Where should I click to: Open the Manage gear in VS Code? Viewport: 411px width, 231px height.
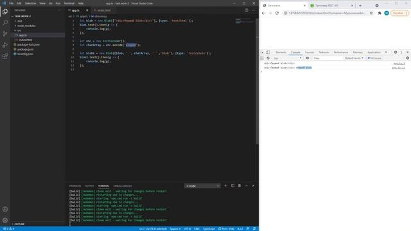click(5, 220)
